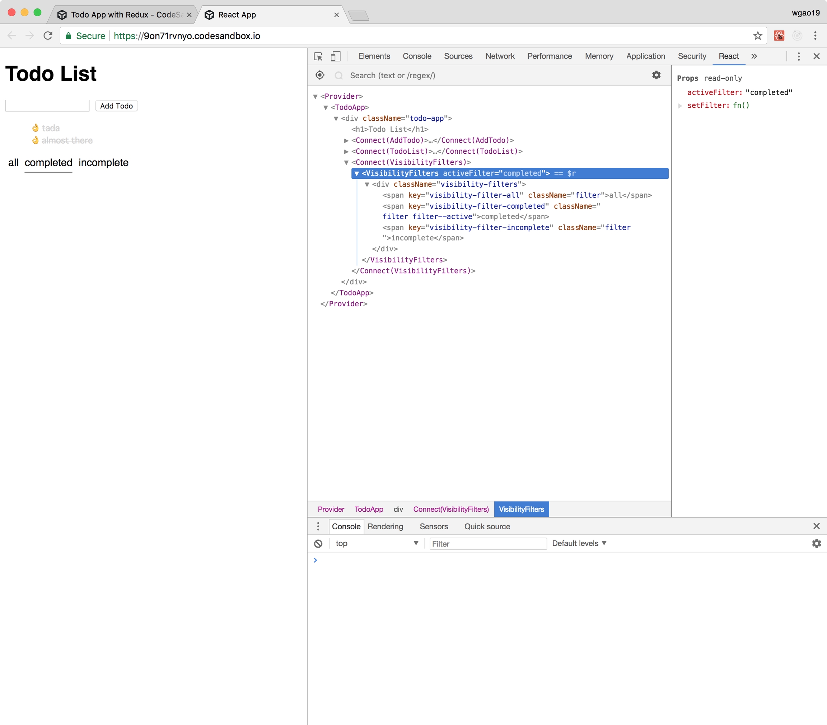Expand the Connect(AddTodo) tree node

click(346, 140)
